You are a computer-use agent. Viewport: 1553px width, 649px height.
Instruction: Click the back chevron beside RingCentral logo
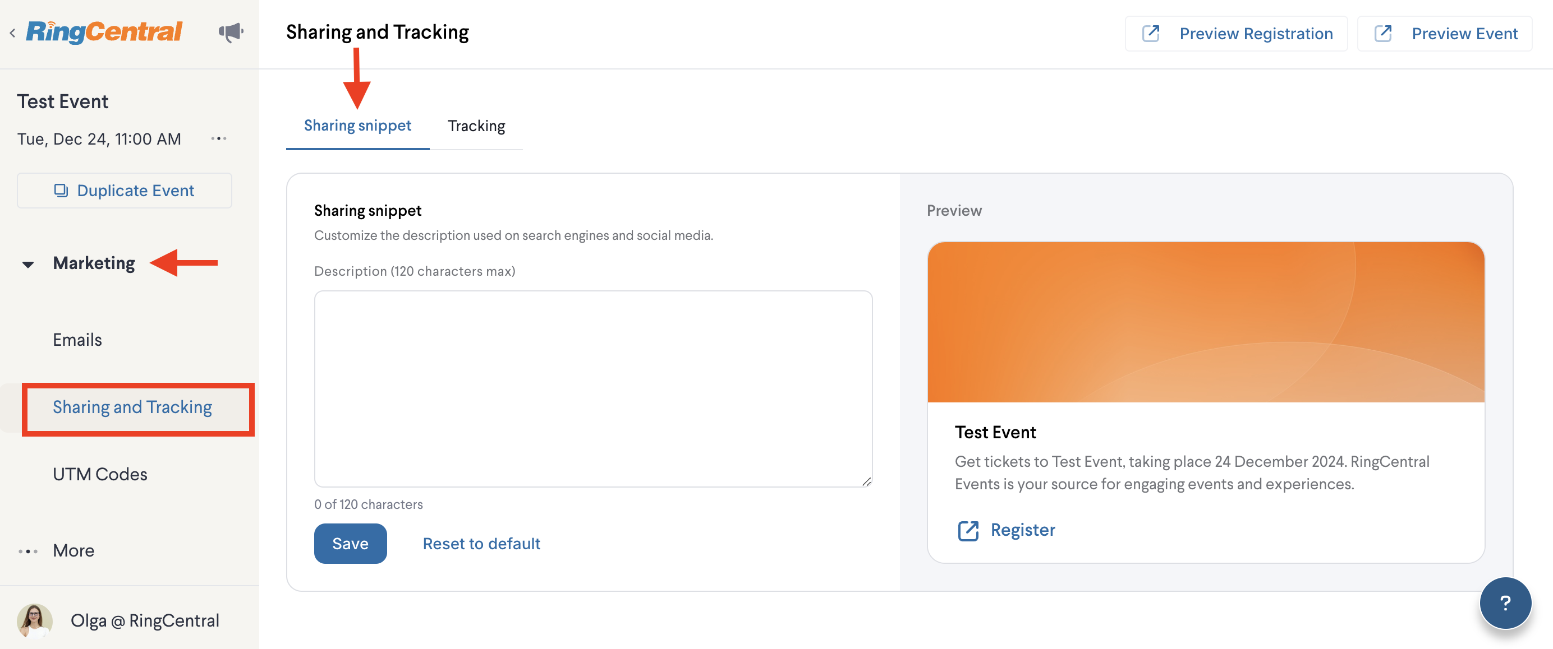click(12, 33)
